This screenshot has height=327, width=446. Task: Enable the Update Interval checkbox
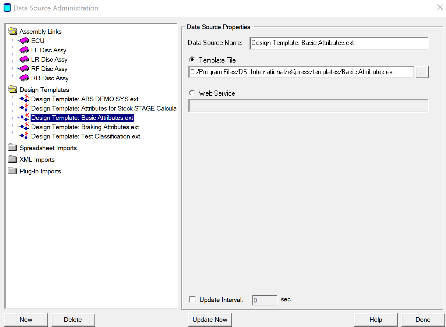[x=192, y=299]
